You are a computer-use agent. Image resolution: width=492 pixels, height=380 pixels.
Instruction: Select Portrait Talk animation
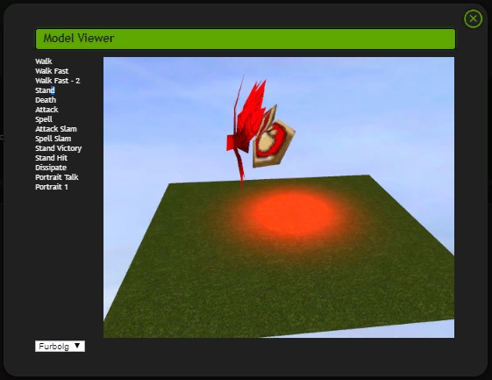57,177
